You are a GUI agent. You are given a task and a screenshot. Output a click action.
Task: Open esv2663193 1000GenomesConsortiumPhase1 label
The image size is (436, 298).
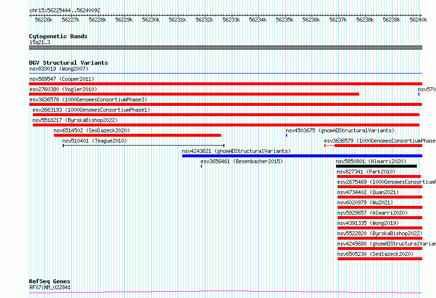(x=91, y=110)
